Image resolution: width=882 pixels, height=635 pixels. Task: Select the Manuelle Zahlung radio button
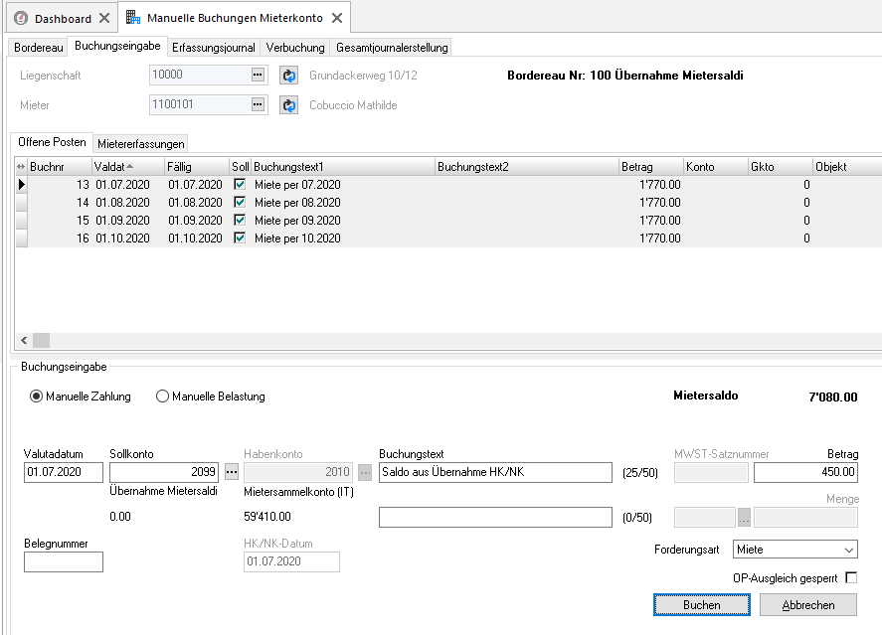[36, 397]
